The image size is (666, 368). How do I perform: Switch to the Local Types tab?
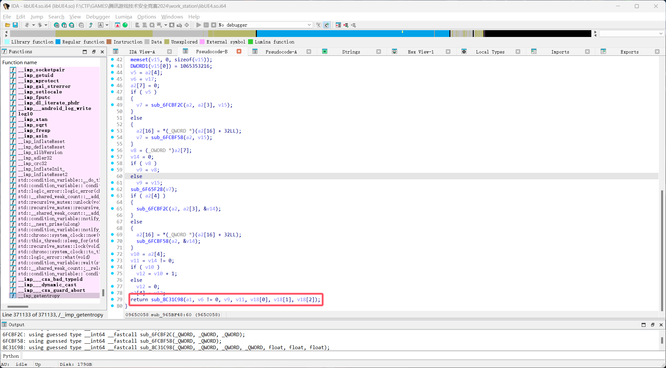(x=490, y=52)
